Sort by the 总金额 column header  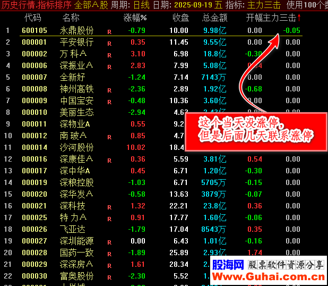point(215,18)
